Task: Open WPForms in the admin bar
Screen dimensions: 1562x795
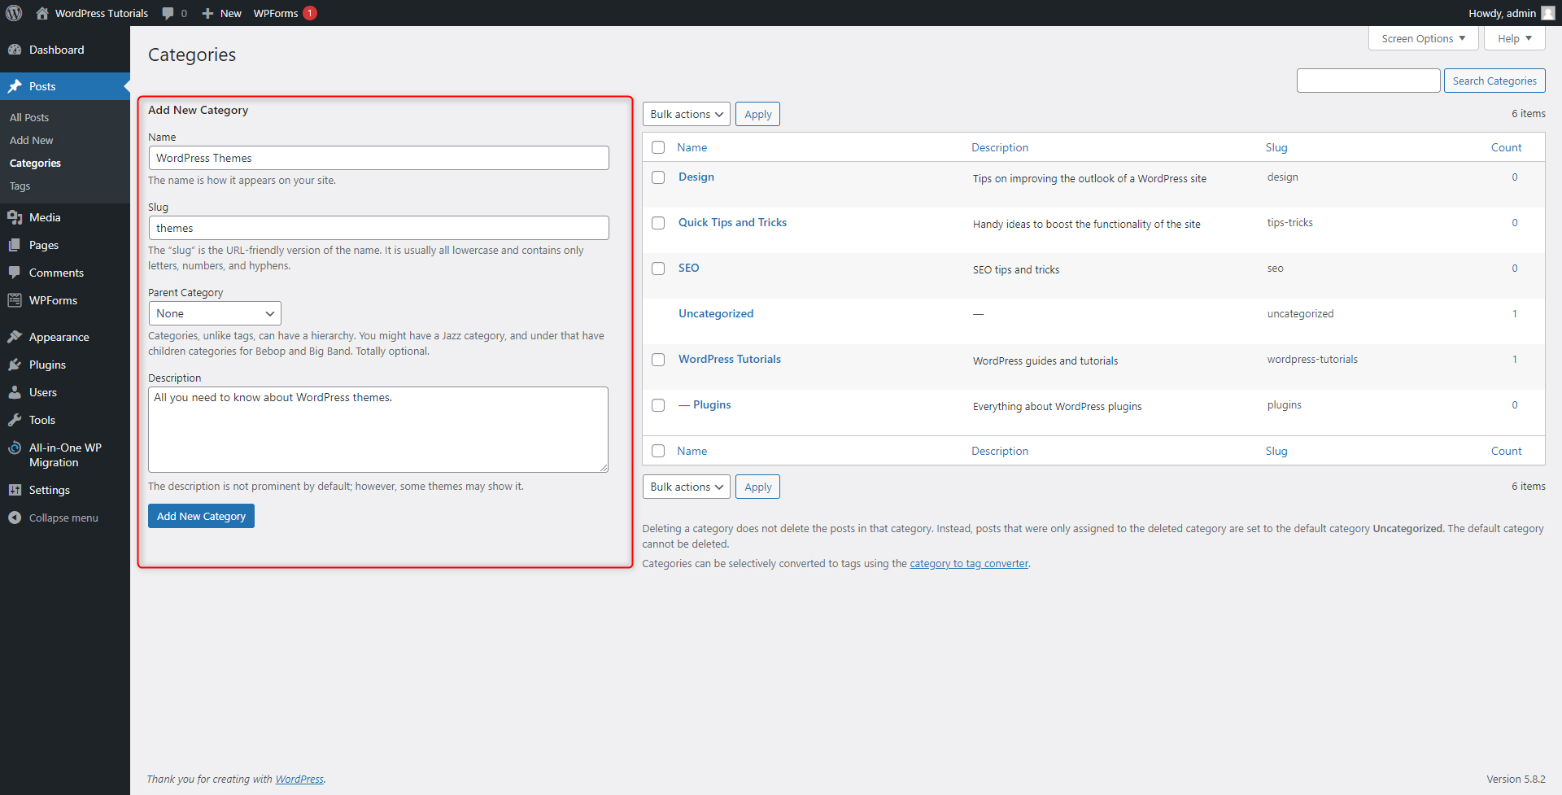Action: 276,13
